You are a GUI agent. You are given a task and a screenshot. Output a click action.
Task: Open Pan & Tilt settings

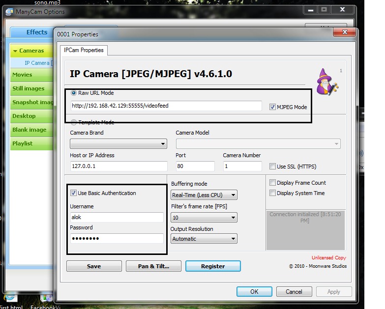point(153,266)
